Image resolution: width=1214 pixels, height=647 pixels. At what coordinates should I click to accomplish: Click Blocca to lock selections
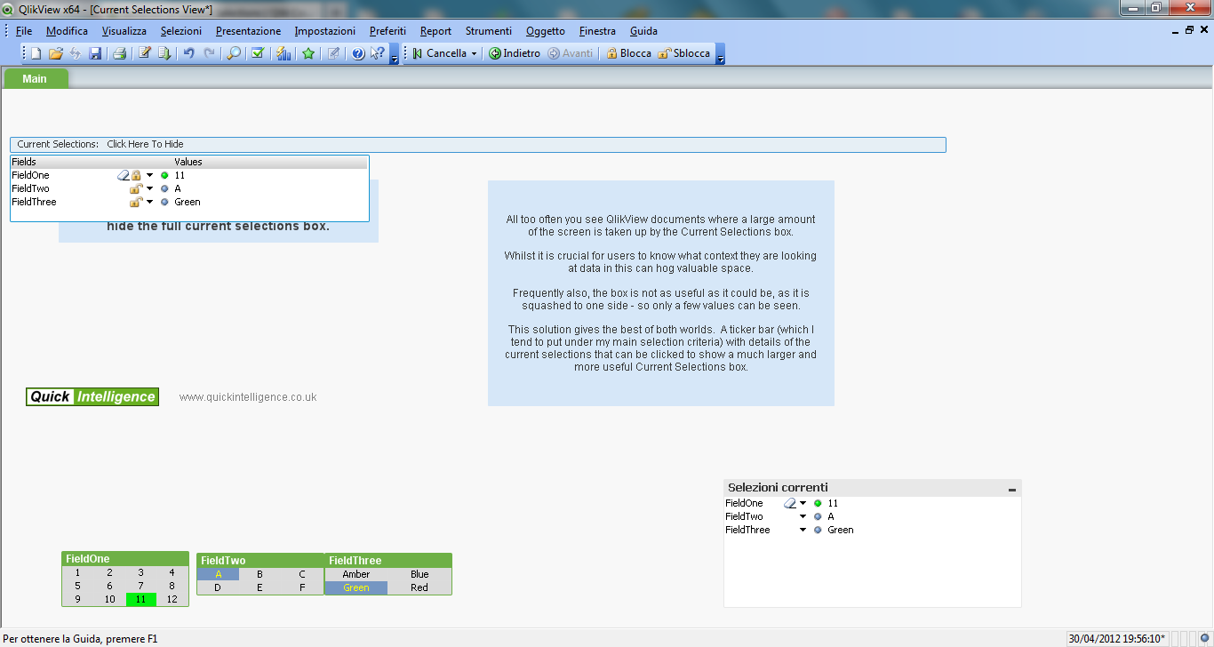pyautogui.click(x=628, y=53)
